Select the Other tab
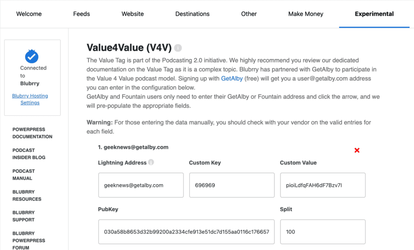The height and width of the screenshot is (250, 414). tap(249, 14)
